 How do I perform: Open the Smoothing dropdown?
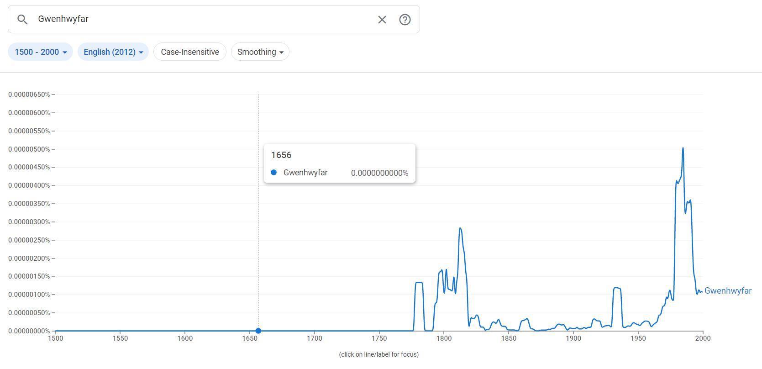pyautogui.click(x=260, y=52)
